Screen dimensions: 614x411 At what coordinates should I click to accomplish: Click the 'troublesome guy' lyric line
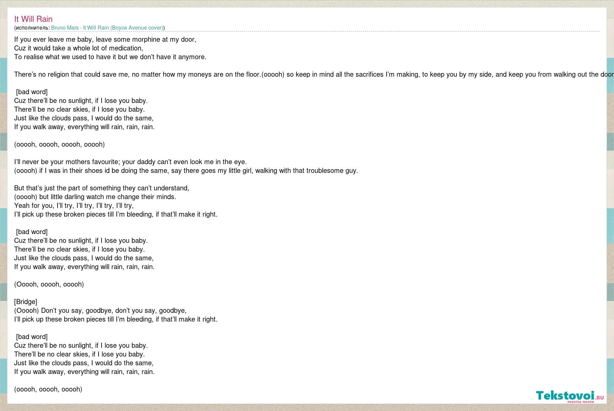pyautogui.click(x=186, y=171)
